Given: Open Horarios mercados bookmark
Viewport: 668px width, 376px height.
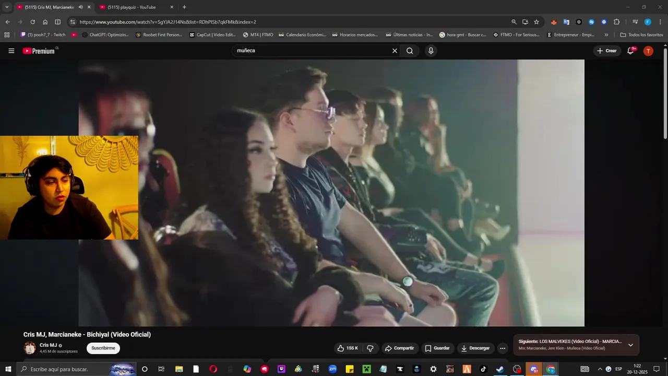Looking at the screenshot, I should [355, 35].
